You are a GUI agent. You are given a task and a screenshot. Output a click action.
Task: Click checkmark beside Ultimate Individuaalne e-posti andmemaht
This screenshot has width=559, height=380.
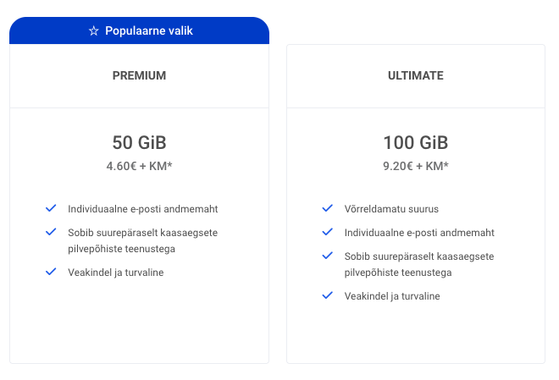327,232
